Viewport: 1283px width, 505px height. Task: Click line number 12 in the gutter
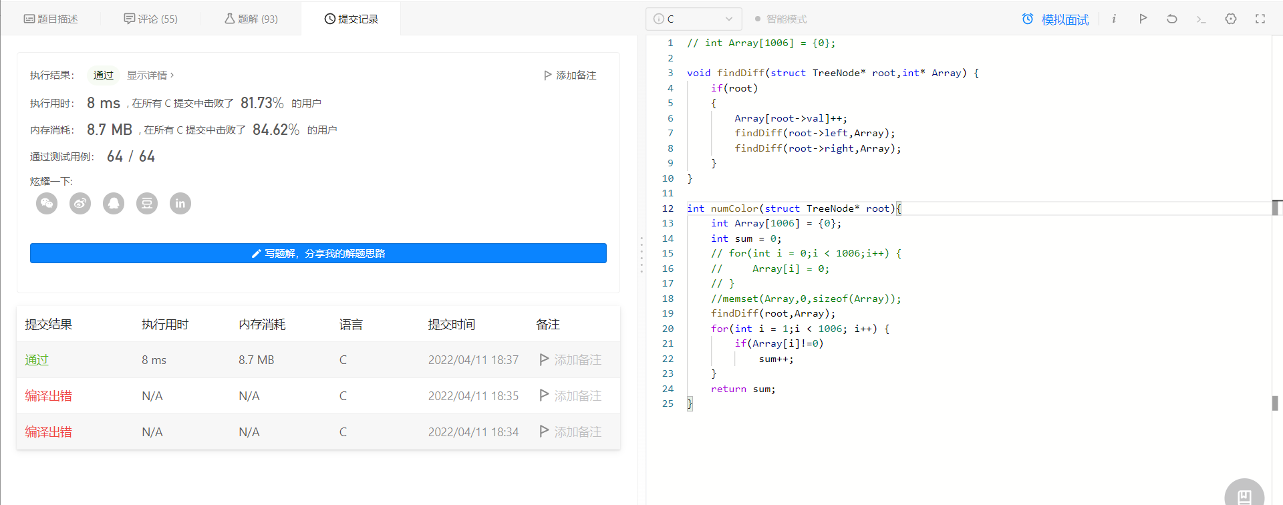point(668,208)
